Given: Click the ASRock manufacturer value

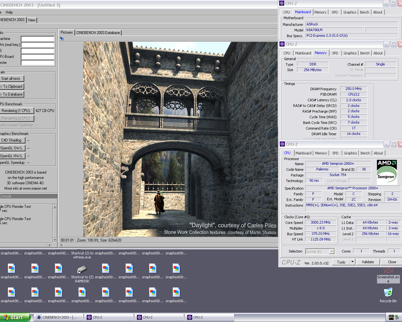Looking at the screenshot, I should [x=352, y=24].
